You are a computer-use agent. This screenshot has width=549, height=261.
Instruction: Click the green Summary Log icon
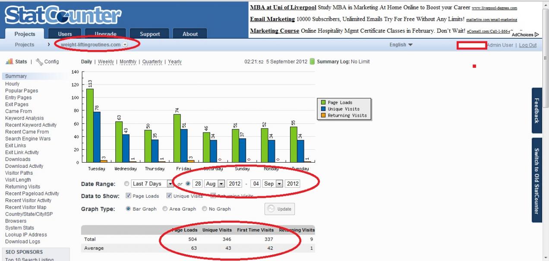[312, 62]
